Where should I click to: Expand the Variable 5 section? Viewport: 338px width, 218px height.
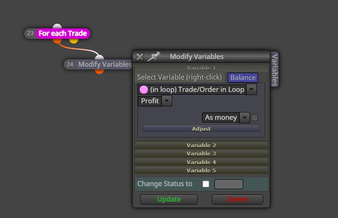(202, 170)
